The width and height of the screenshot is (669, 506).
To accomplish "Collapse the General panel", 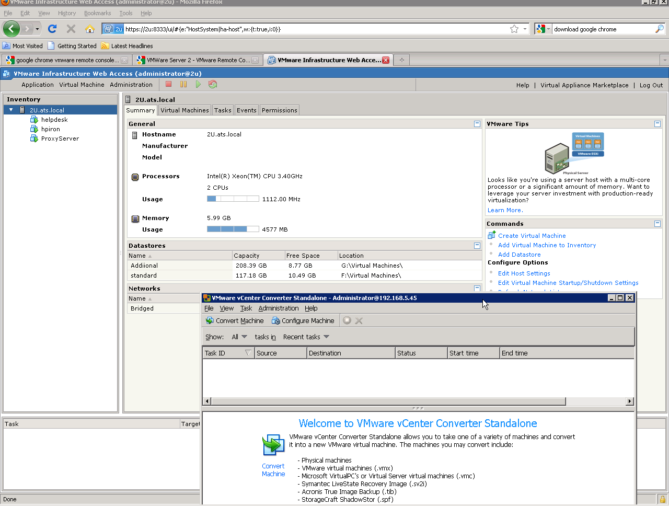I will pos(477,124).
